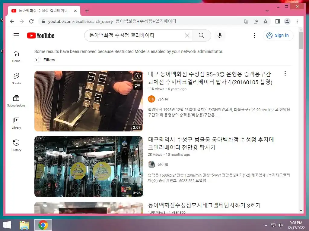Toggle the Chrome side panel

click(278, 21)
